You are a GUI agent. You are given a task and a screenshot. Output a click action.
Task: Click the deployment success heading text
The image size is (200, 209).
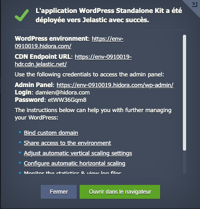click(109, 15)
